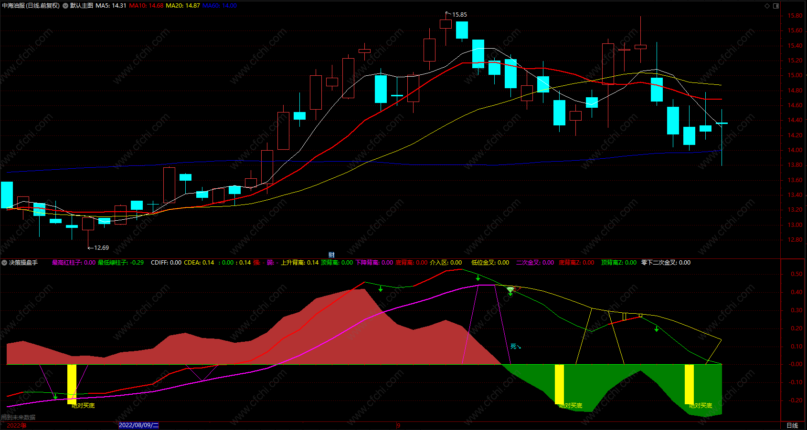Screen dimensions: 807x430
Task: Click the 默认主图 label
Action: tap(82, 6)
